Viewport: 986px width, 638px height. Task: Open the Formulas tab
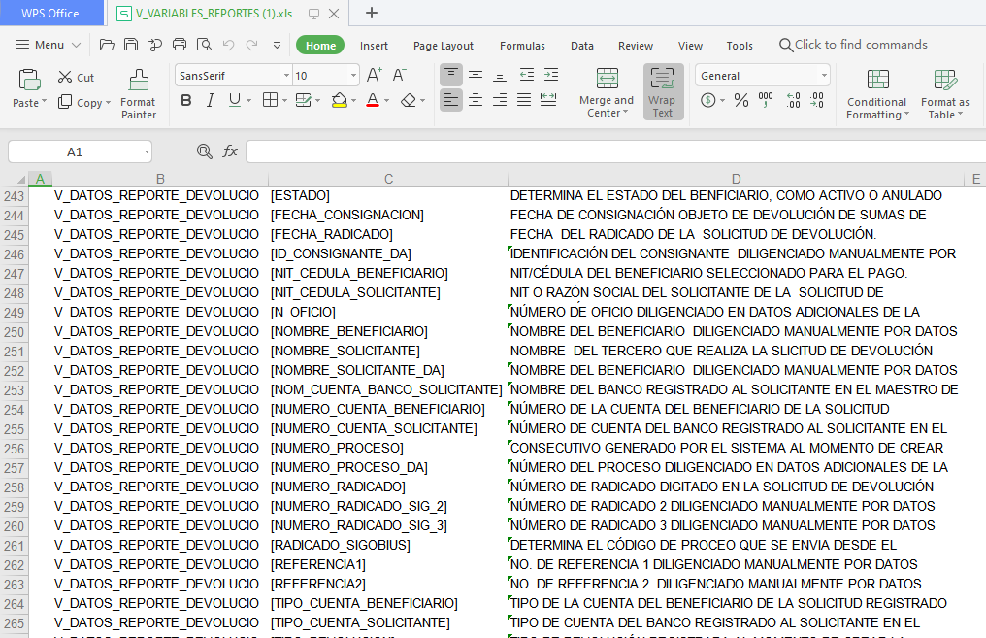pos(522,46)
